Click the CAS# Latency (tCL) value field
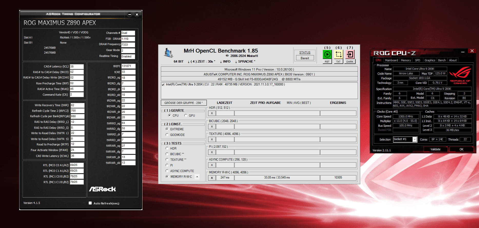Viewport: 479px width, 228px height. (77, 66)
